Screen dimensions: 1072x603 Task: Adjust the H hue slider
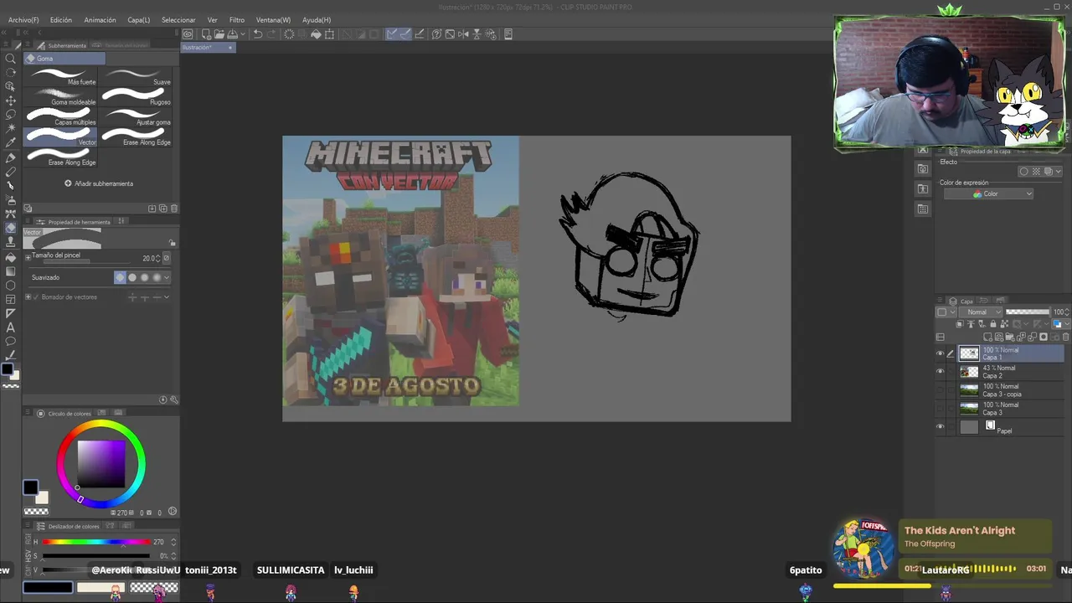(x=96, y=542)
